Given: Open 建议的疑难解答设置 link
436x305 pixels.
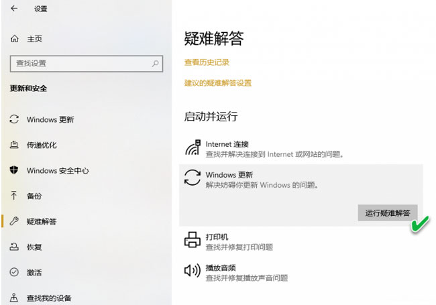Looking at the screenshot, I should (218, 82).
